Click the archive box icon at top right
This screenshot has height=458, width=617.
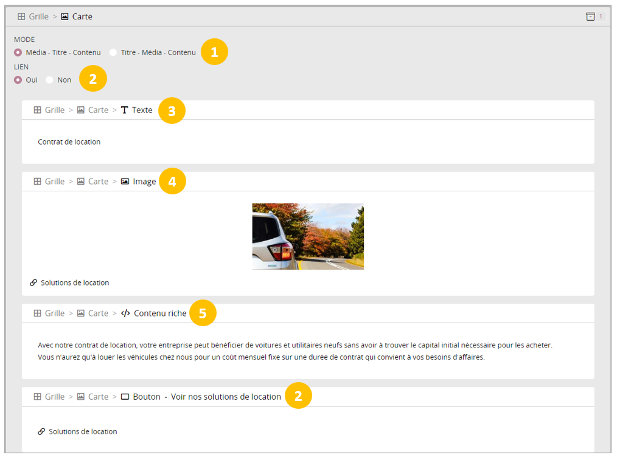(590, 16)
